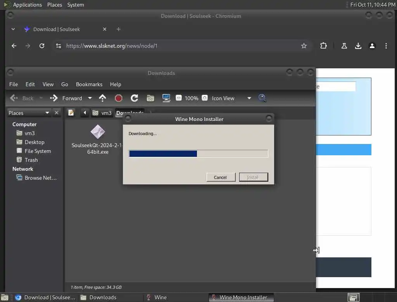Close the Places side pane

click(57, 113)
